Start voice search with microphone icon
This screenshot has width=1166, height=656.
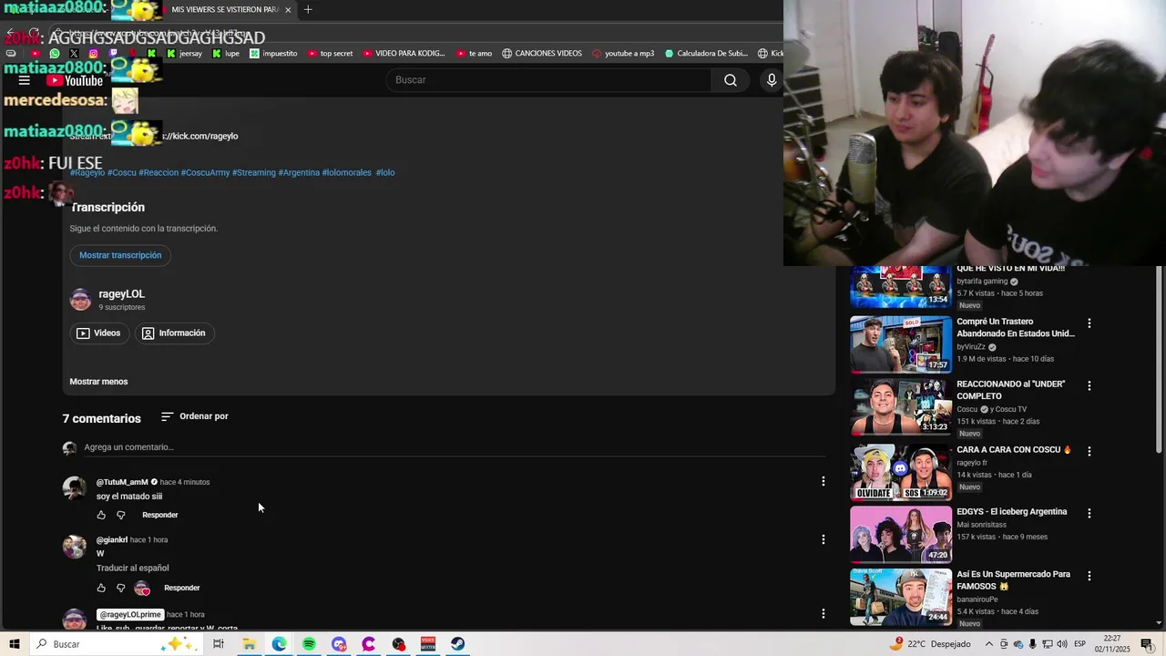772,80
